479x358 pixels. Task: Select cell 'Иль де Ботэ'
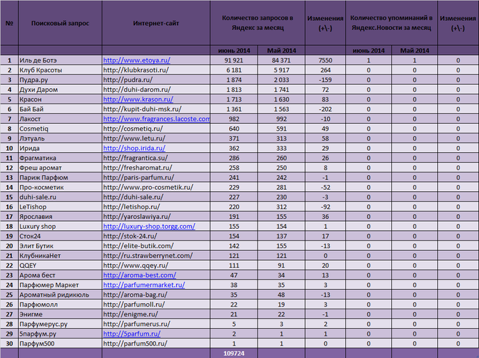[60, 60]
